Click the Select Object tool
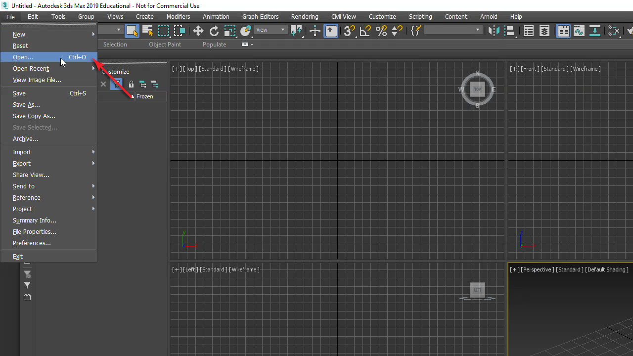Image resolution: width=633 pixels, height=356 pixels. tap(132, 31)
